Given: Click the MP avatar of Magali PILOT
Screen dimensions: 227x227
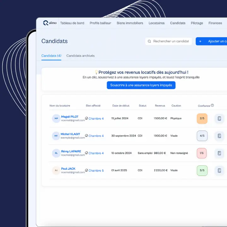Looking at the screenshot, I should 56,119.
